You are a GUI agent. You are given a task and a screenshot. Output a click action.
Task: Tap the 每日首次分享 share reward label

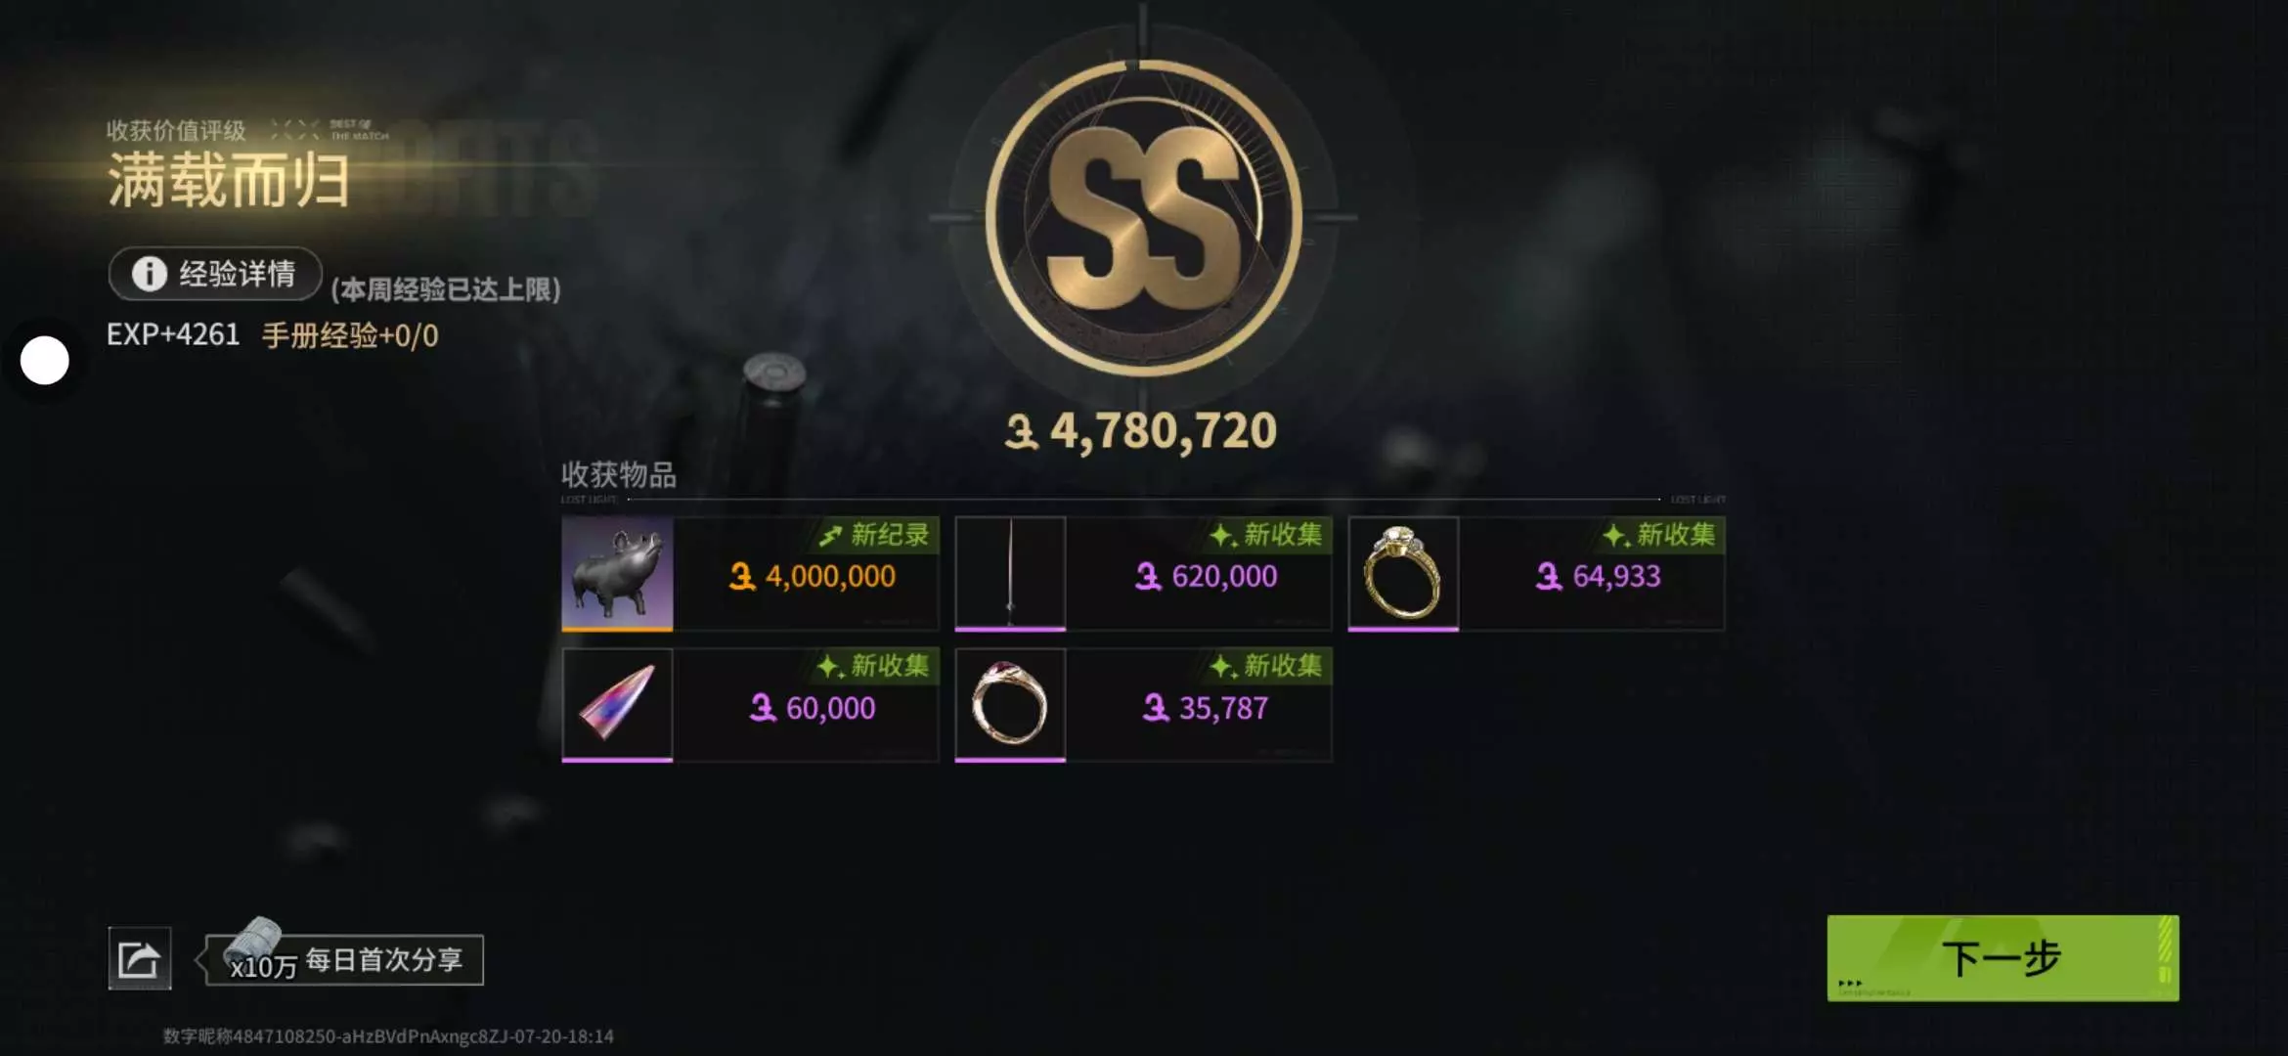(384, 959)
